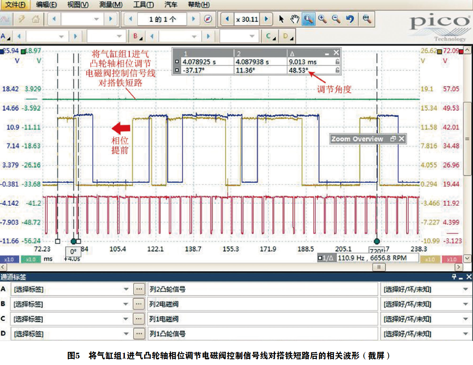Open the 文件(F) menu
This screenshot has width=473, height=365.
click(x=15, y=4)
